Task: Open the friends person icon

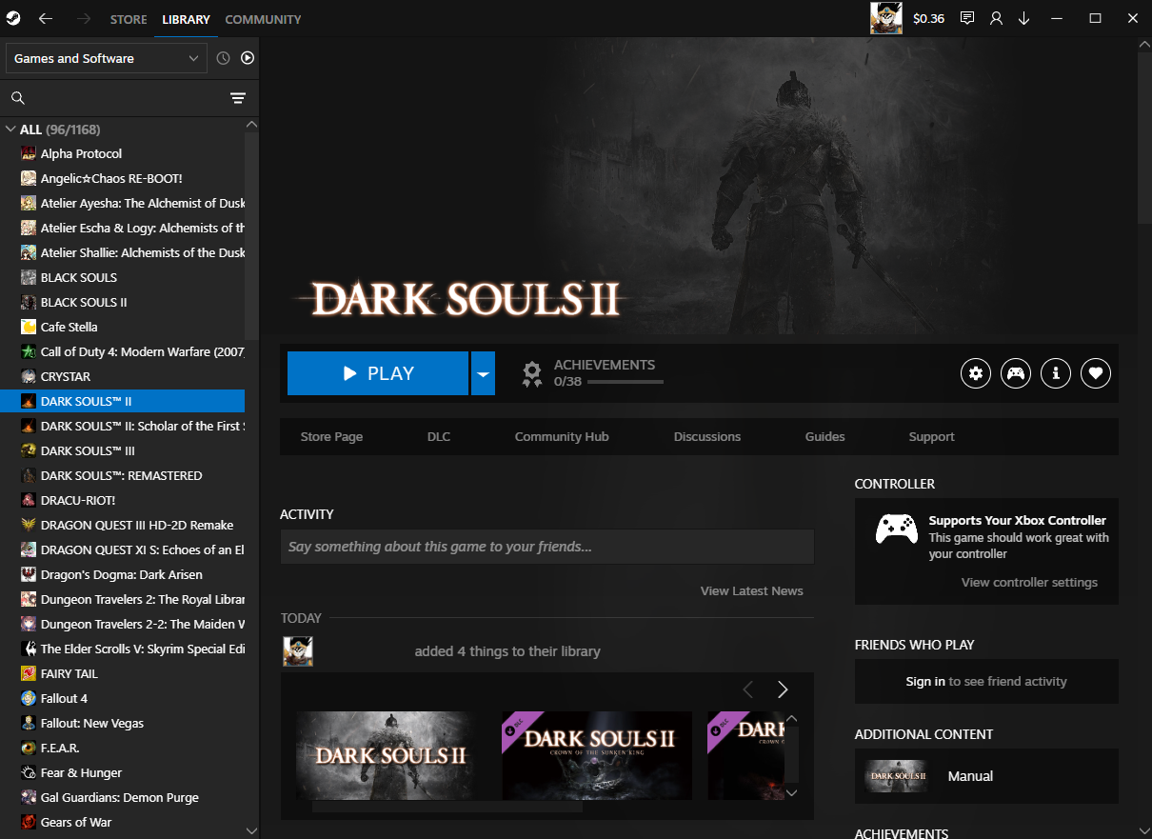Action: (x=996, y=18)
